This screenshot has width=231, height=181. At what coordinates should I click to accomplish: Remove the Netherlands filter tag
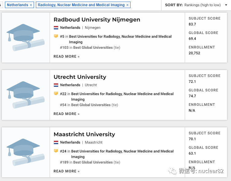31,5
